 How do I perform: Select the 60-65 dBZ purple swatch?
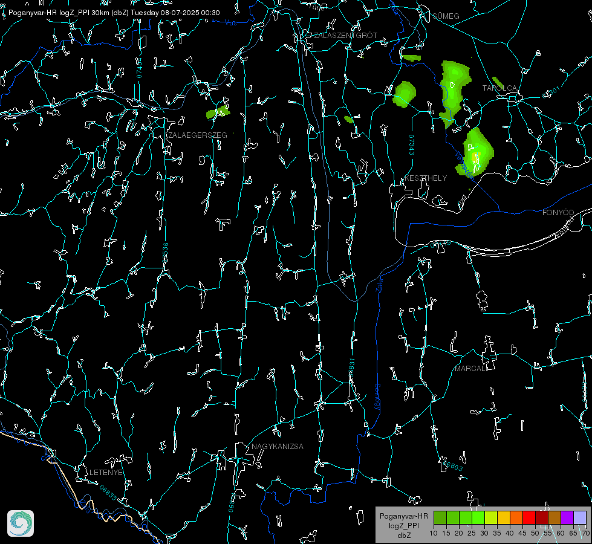[567, 517]
